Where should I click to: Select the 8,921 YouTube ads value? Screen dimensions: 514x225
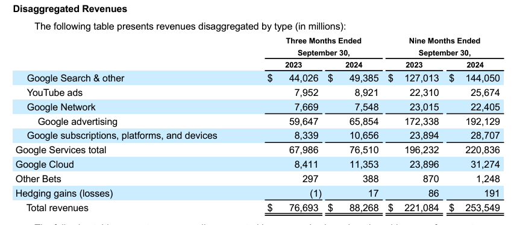click(366, 92)
